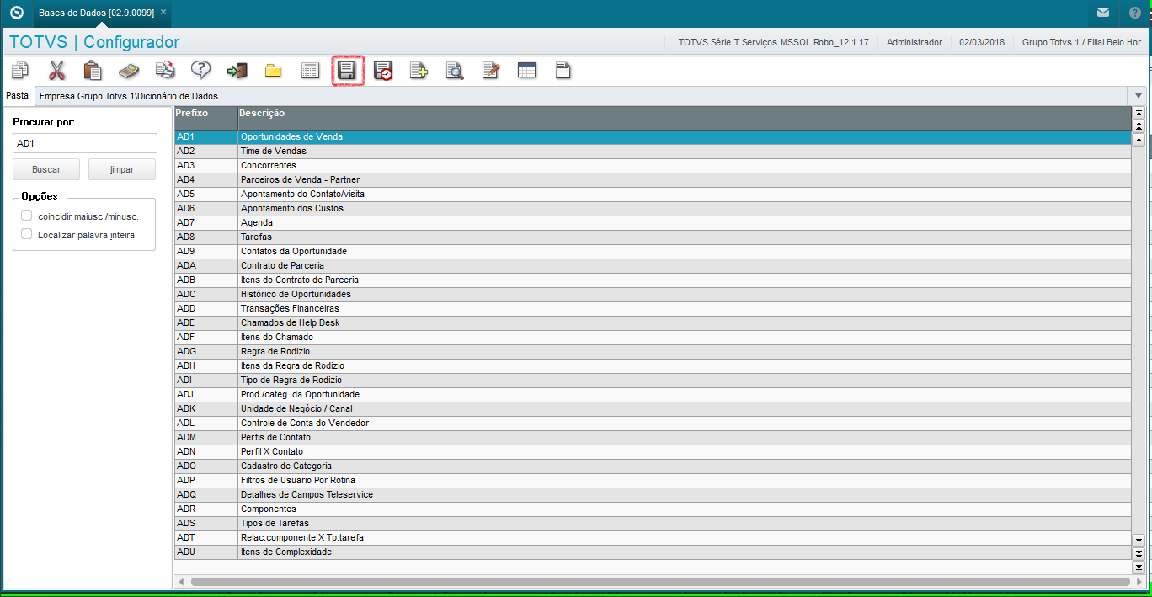Select row AD1 Oportunidades de Venda

pos(652,136)
